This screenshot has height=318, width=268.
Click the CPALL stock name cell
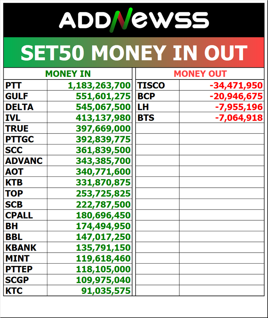point(19,216)
